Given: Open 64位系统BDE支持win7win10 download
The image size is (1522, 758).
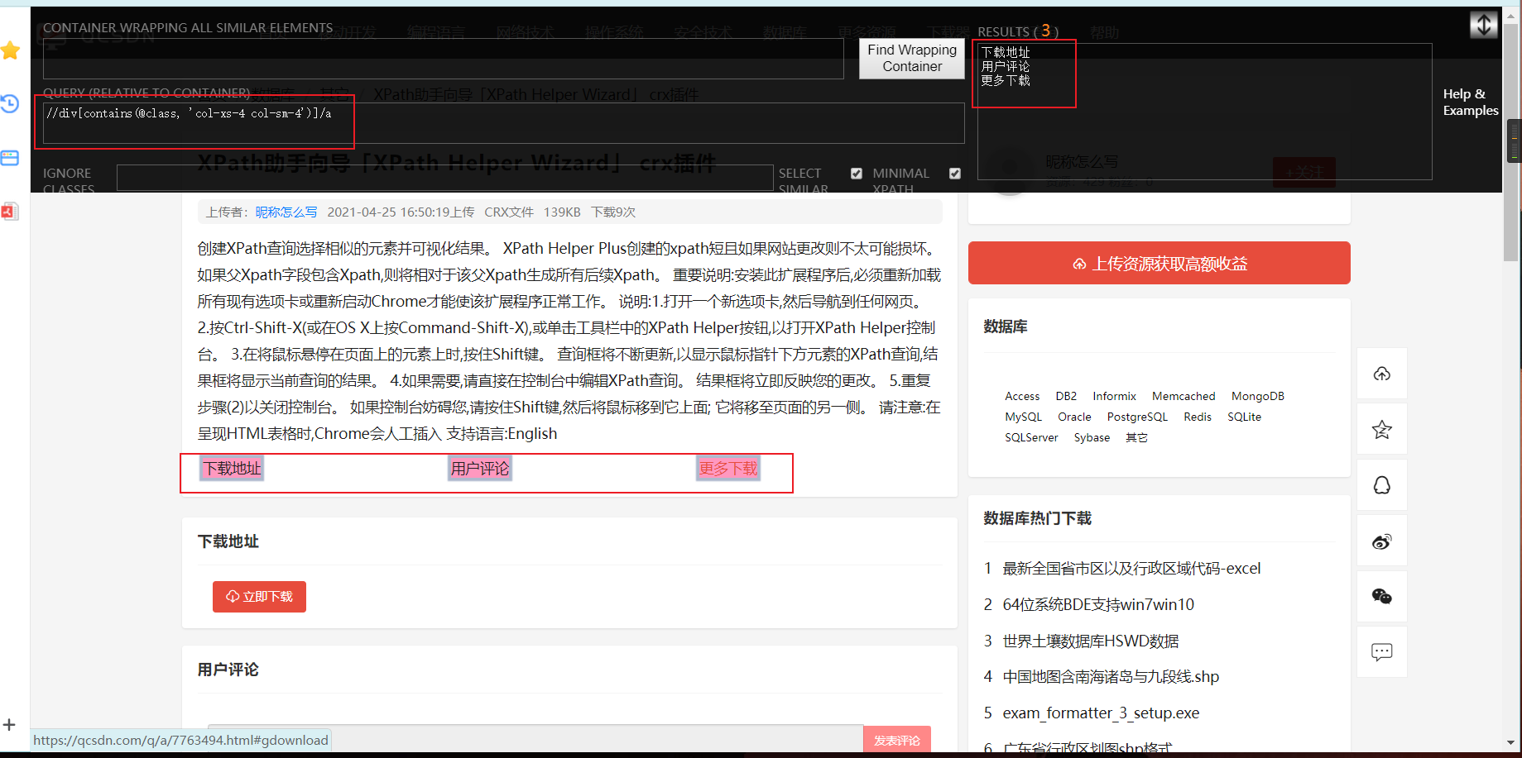Looking at the screenshot, I should pos(1098,605).
